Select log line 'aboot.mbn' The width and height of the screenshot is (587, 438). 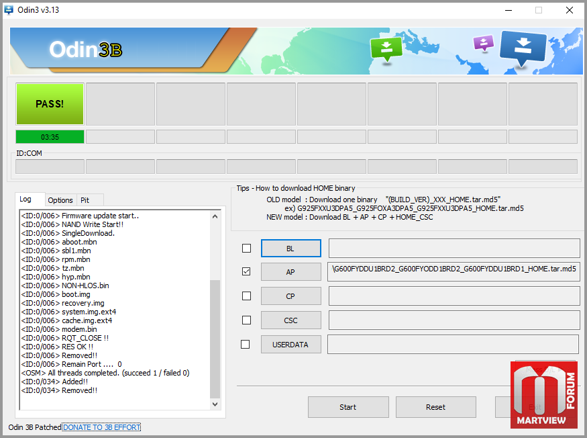coord(59,242)
